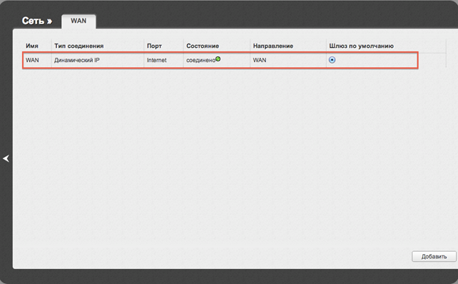This screenshot has height=284, width=458.
Task: Select WAN as default gateway radio button
Action: 332,60
